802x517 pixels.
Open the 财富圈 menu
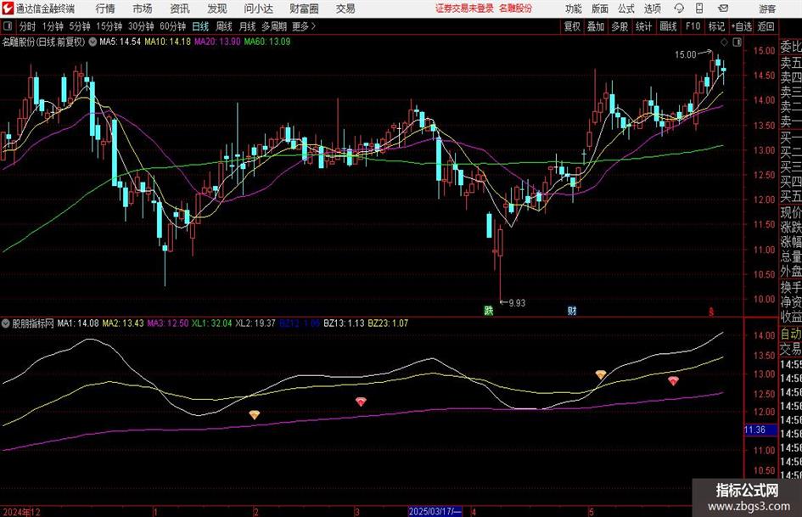click(304, 8)
